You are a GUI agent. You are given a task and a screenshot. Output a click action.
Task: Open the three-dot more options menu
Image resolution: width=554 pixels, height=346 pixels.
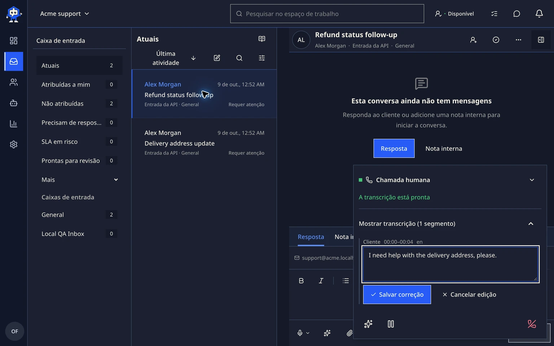coord(518,40)
